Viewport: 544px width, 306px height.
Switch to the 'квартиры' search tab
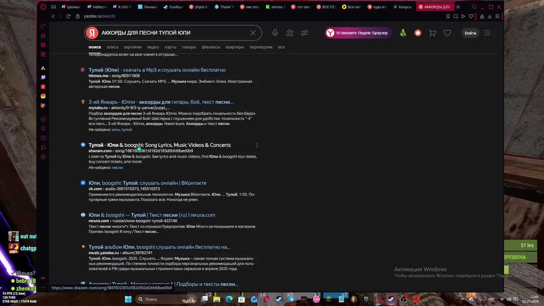235,47
